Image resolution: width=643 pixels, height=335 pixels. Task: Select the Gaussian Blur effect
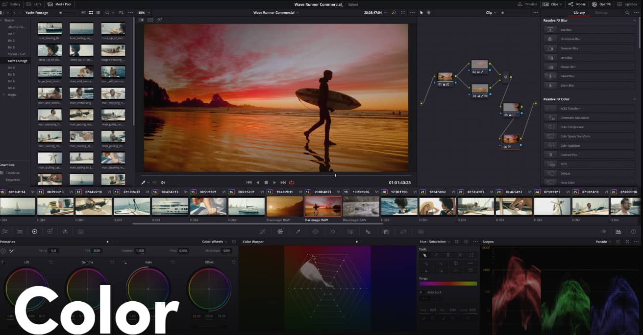pos(569,48)
